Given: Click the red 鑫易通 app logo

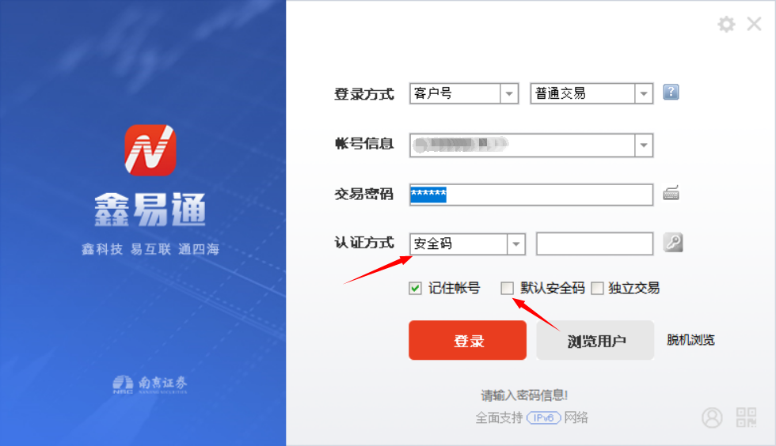Looking at the screenshot, I should pyautogui.click(x=150, y=149).
